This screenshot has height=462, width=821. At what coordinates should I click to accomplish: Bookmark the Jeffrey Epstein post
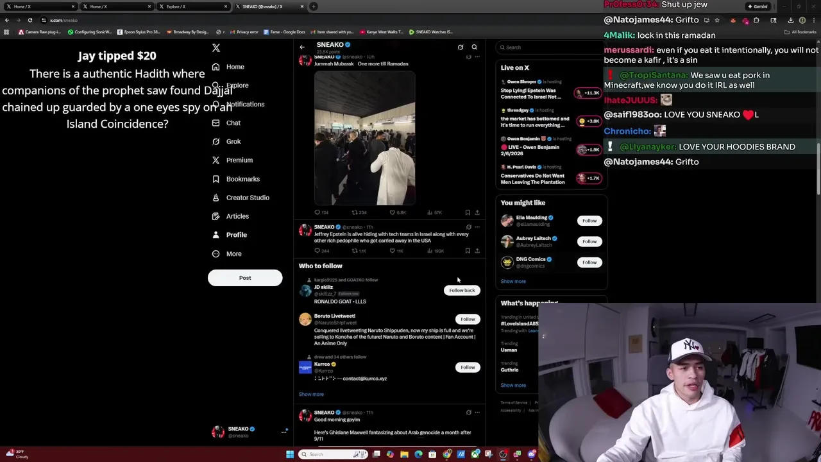pyautogui.click(x=468, y=251)
